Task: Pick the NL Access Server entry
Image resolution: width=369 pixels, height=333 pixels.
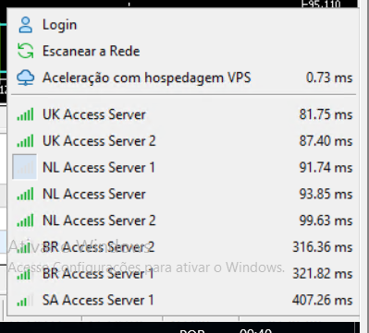Action: click(184, 194)
